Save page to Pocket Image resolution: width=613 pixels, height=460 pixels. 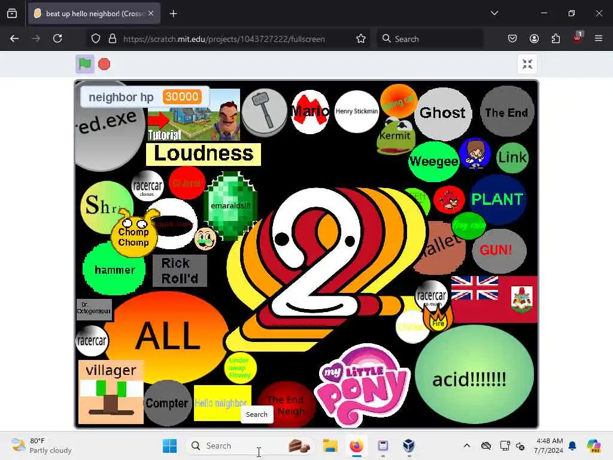[x=512, y=38]
